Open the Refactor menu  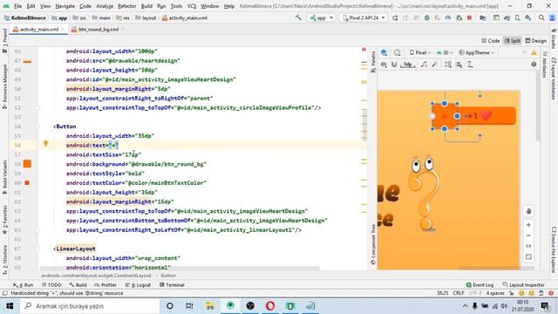tap(126, 6)
